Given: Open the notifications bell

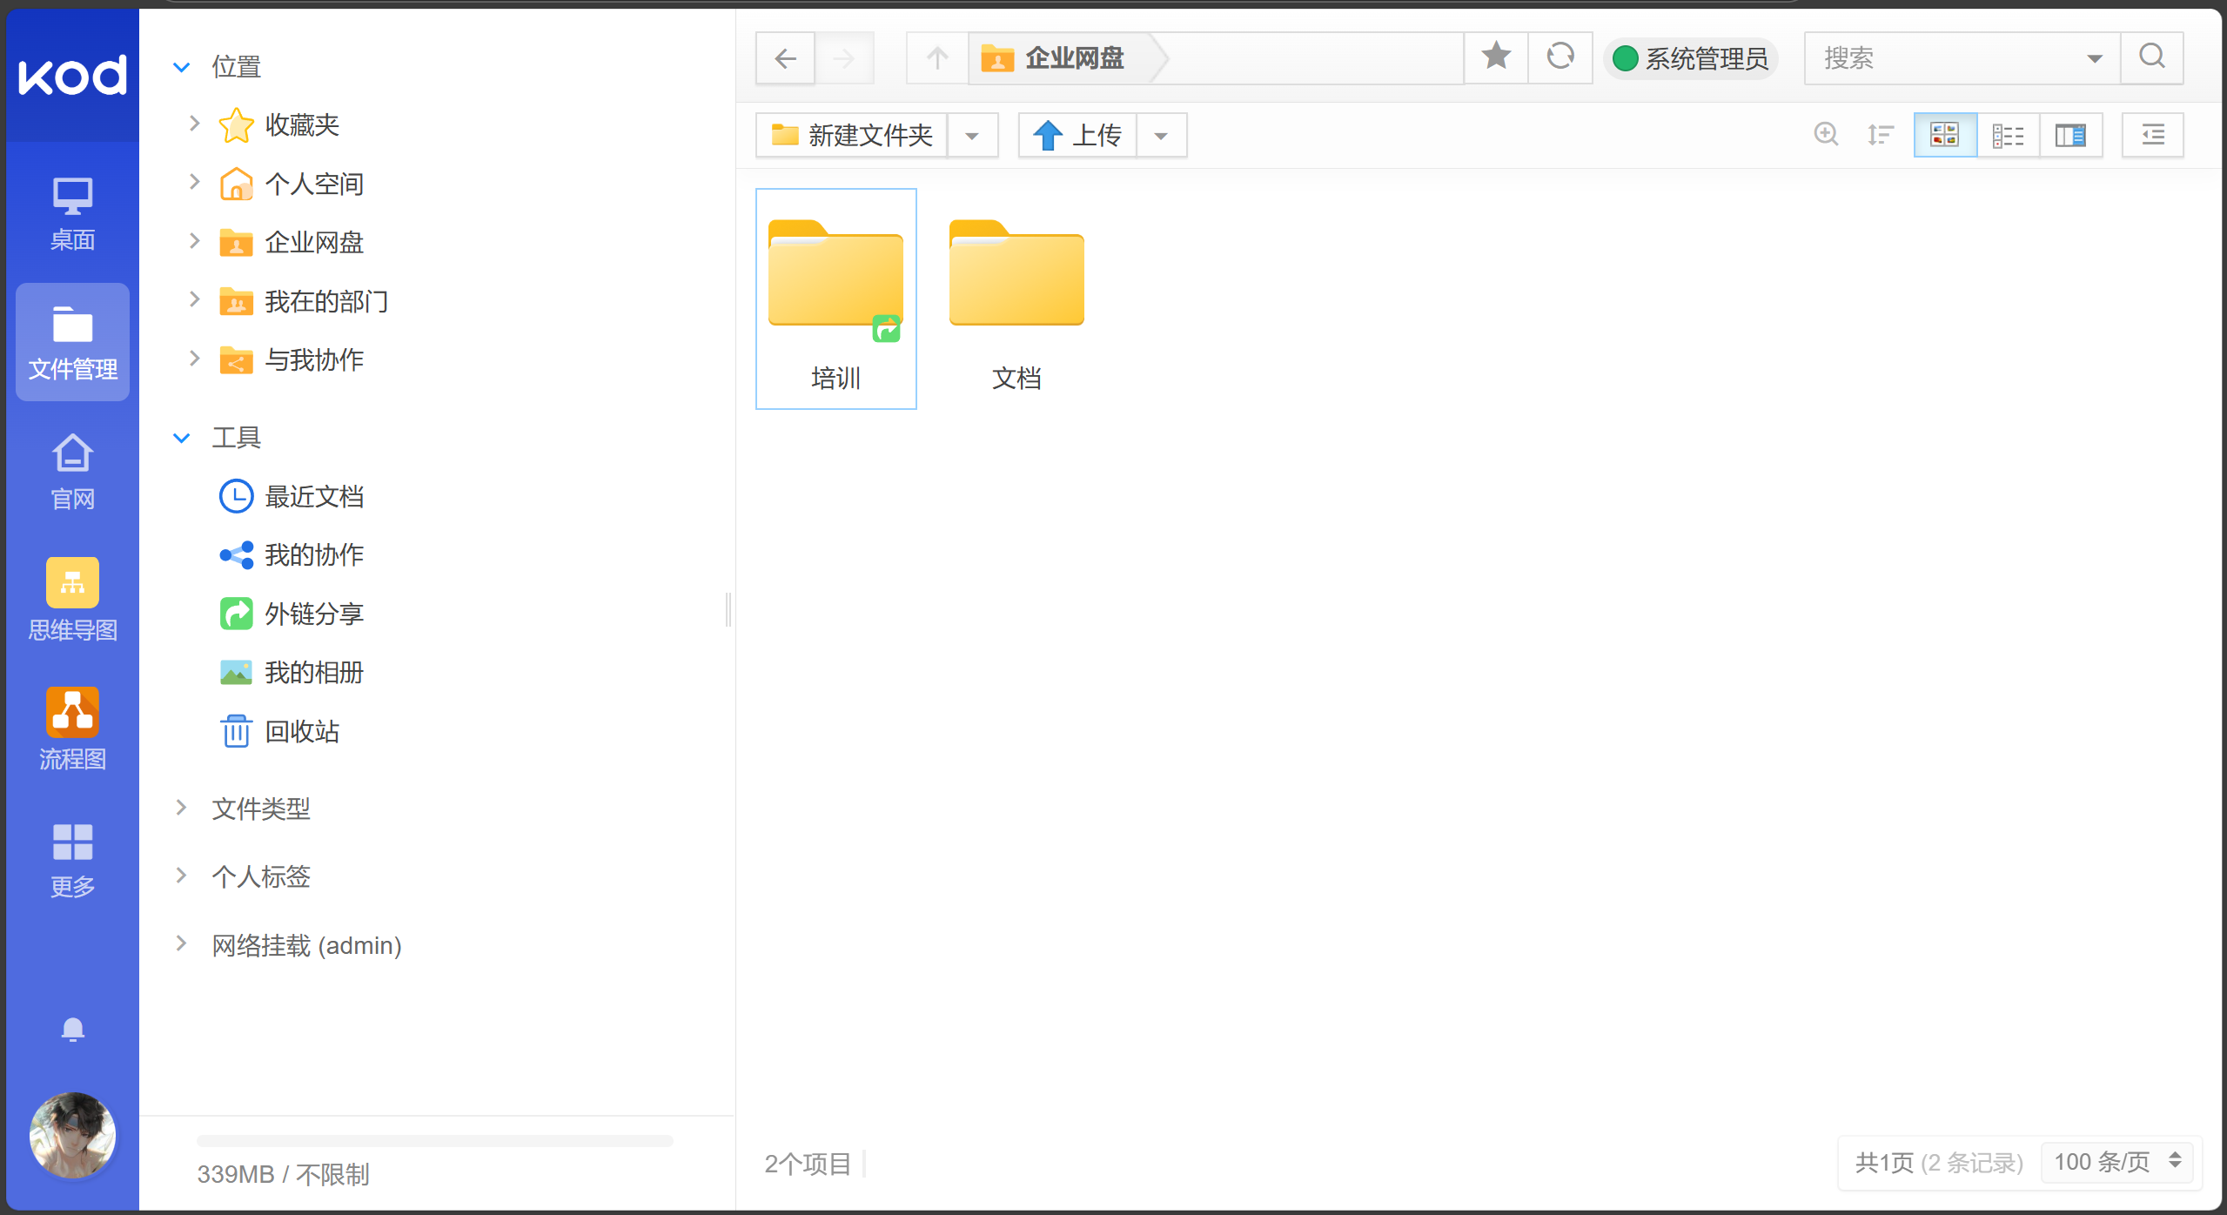Looking at the screenshot, I should [x=73, y=1030].
